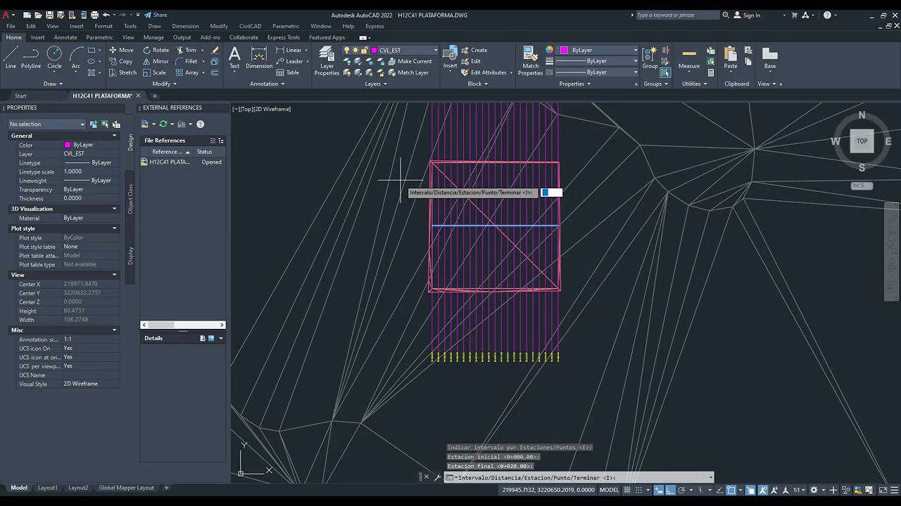Select the Line drawing tool
This screenshot has height=506, width=901.
coord(11,58)
